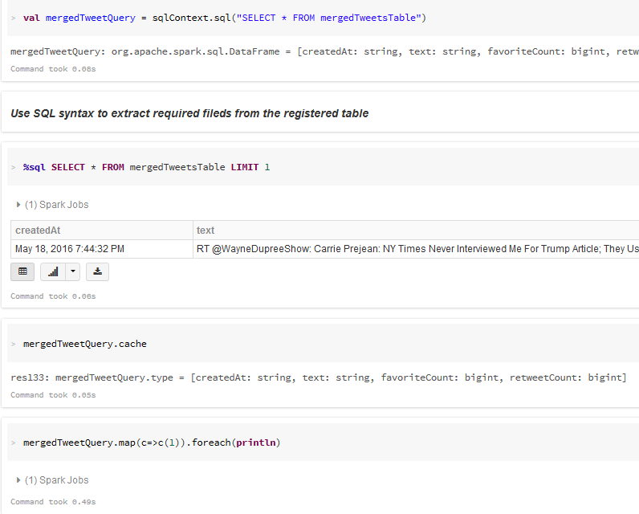This screenshot has height=514, width=639.
Task: Click into the mergedTweetQuery.cache code cell
Action: point(323,344)
